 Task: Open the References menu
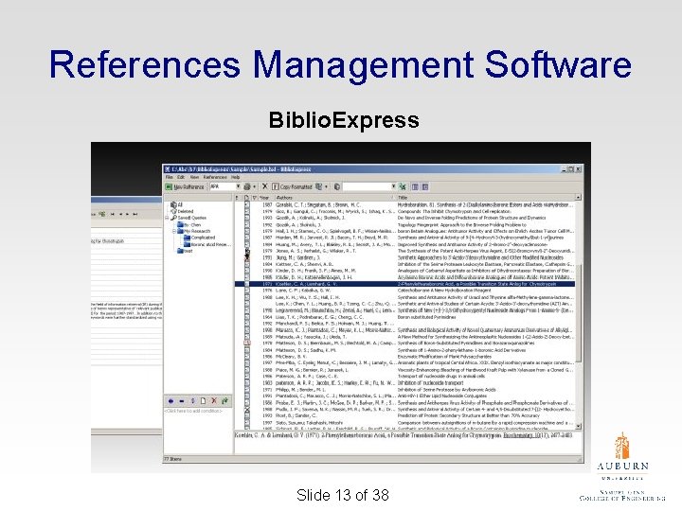(215, 177)
